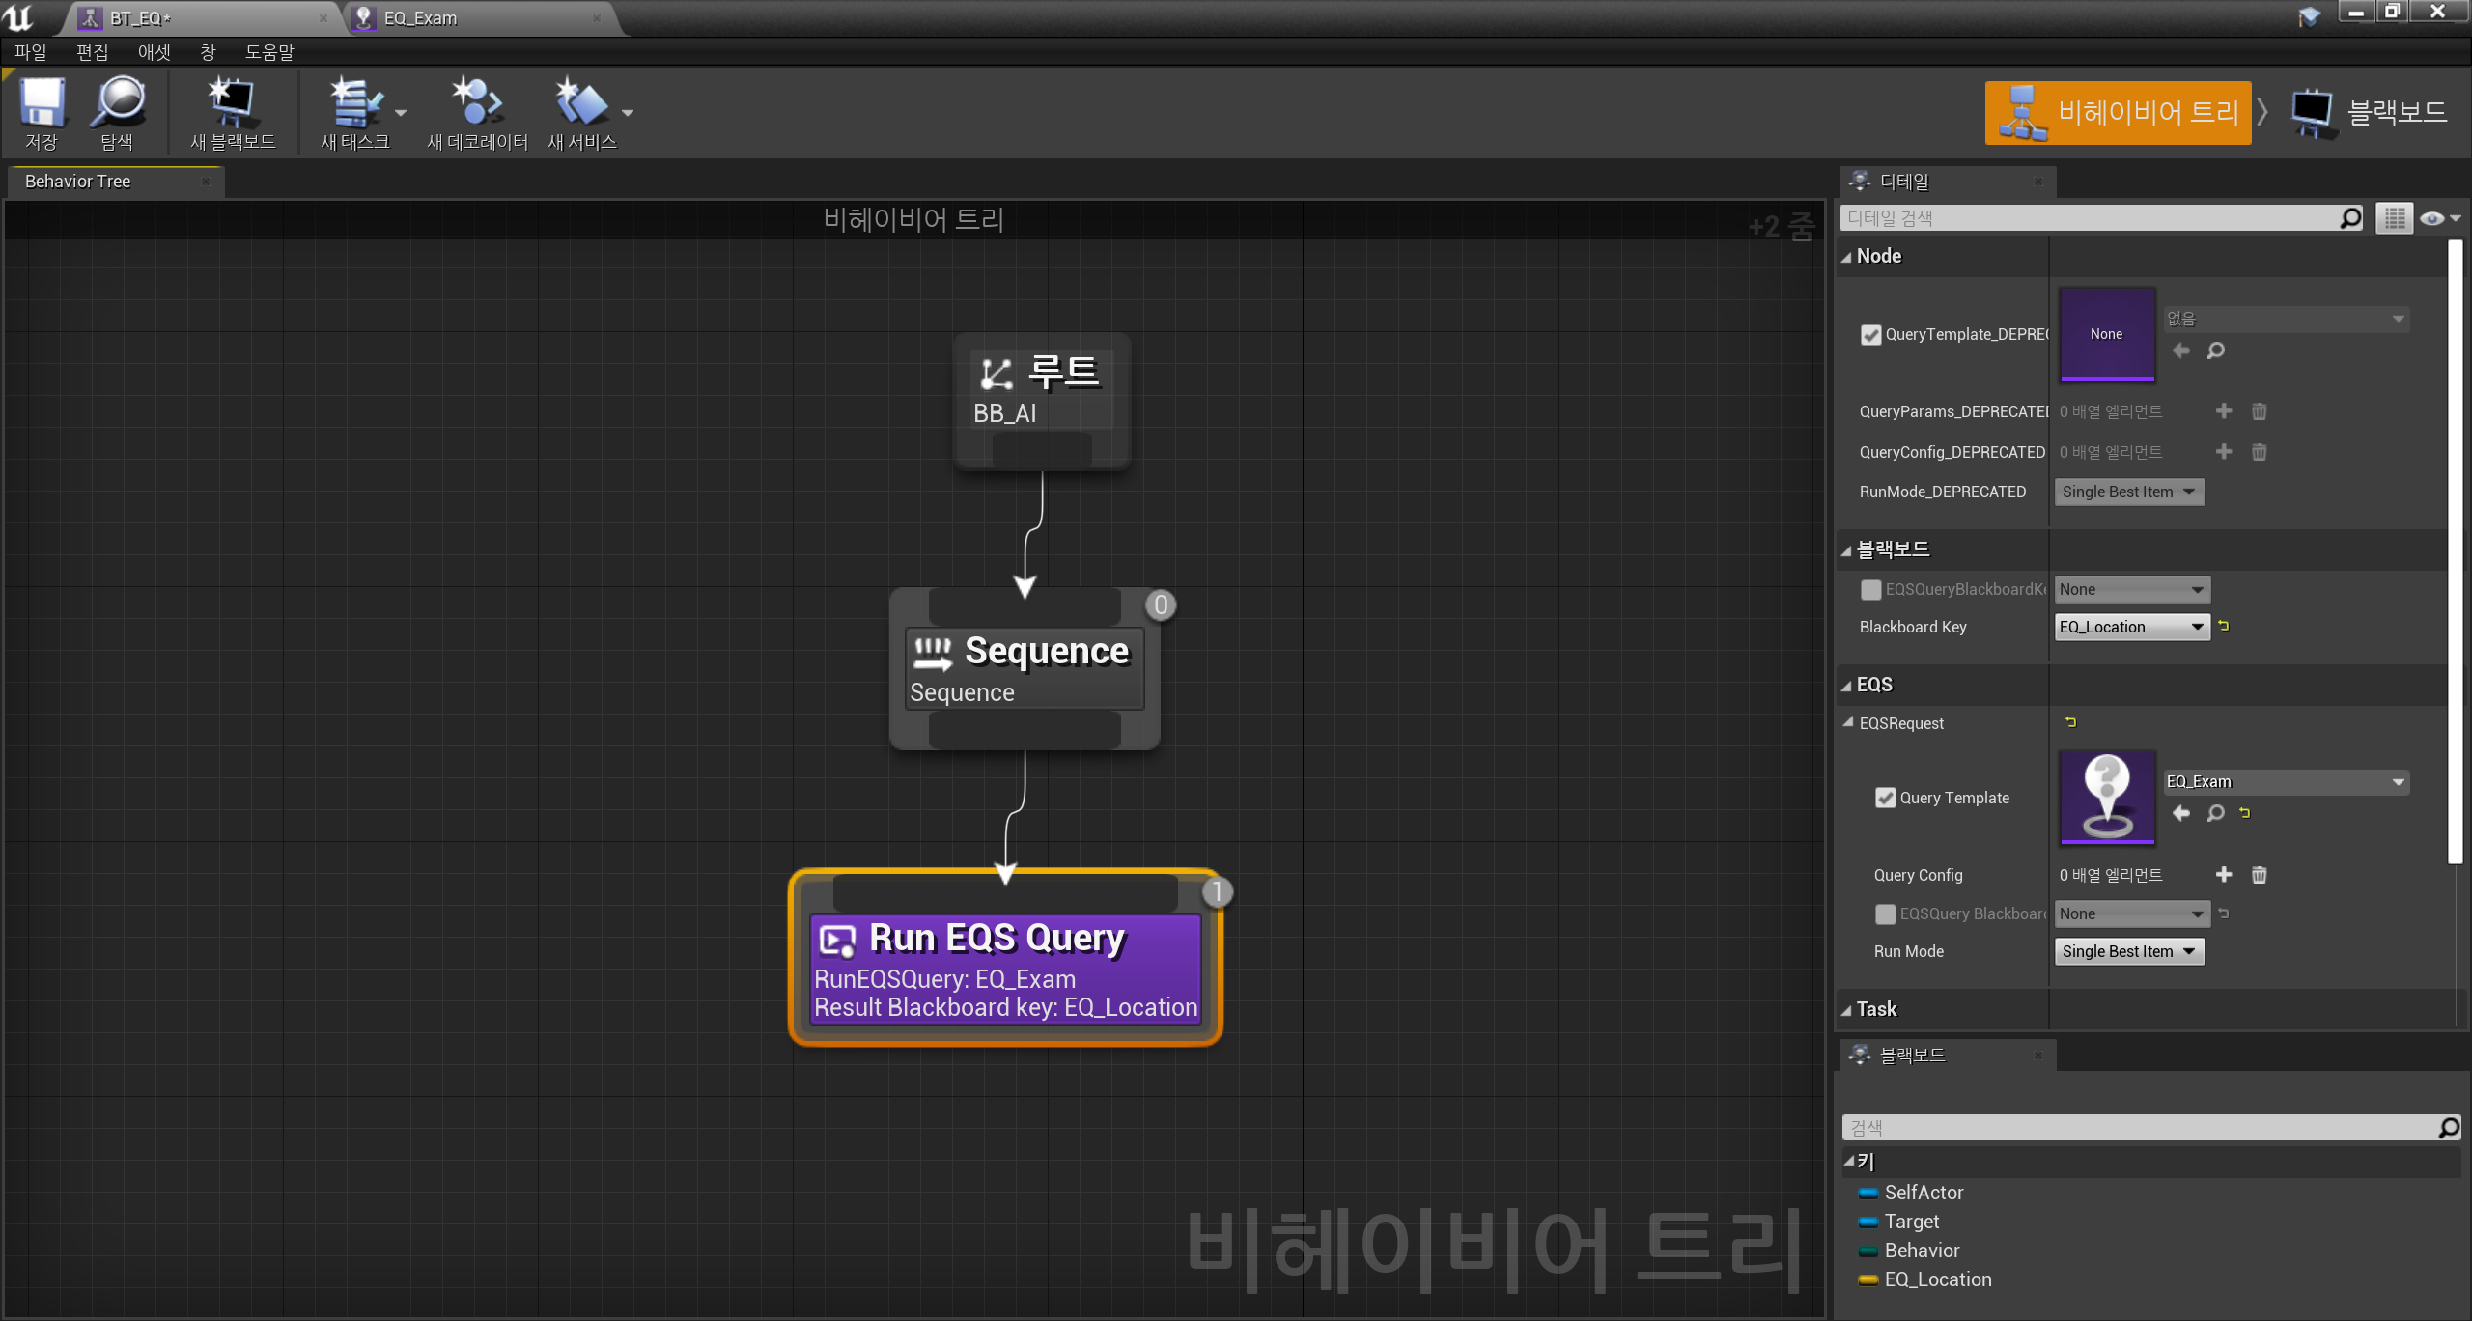This screenshot has height=1321, width=2472.
Task: Add element to Query Config array
Action: click(2224, 875)
